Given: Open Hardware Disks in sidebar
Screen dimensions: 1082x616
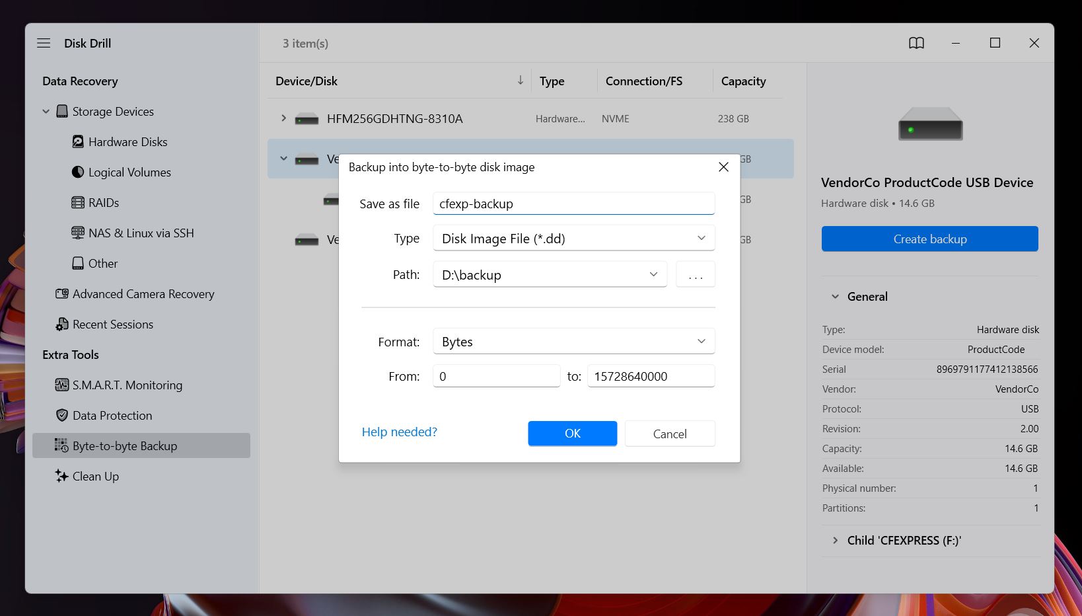Looking at the screenshot, I should 127,141.
